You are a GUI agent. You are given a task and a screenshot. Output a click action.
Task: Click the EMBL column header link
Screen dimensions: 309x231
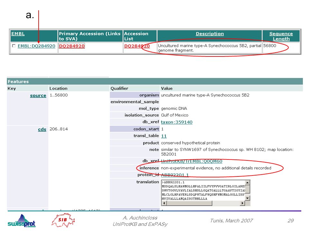18,34
